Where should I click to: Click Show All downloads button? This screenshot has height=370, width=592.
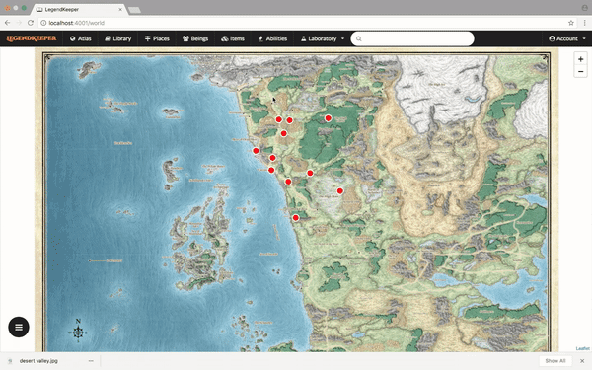tap(555, 361)
